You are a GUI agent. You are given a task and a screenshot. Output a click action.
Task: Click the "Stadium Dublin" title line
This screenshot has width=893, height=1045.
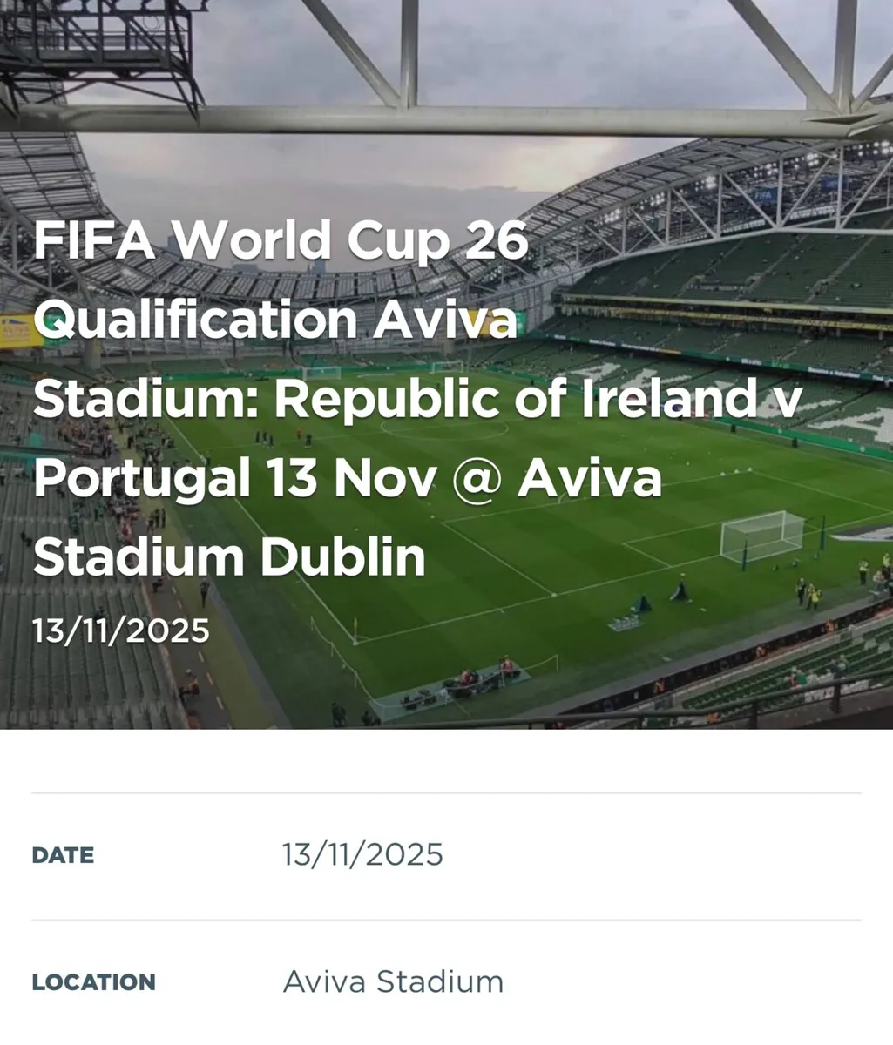point(229,557)
